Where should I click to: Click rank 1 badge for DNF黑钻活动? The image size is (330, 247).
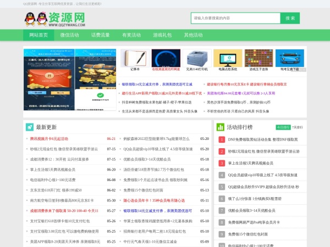coord(222,139)
